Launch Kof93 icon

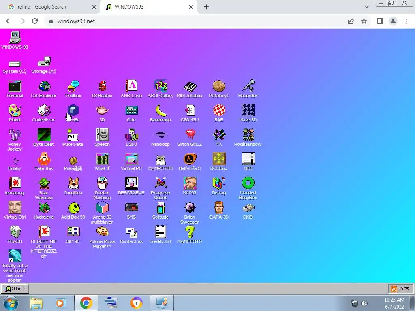pyautogui.click(x=190, y=186)
